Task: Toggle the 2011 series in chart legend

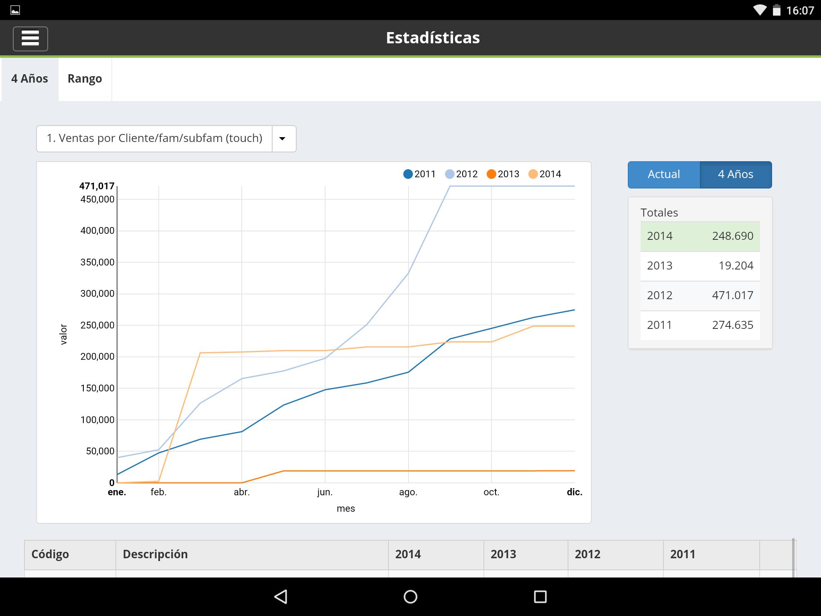Action: (x=419, y=174)
